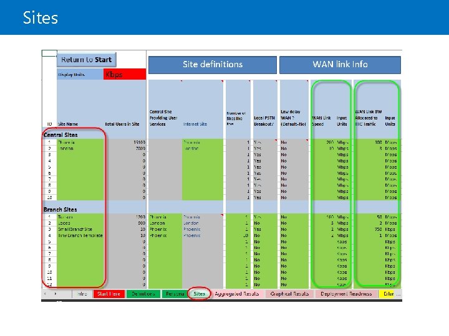Click the Site definitions banner
449x336 pixels.
pos(213,65)
